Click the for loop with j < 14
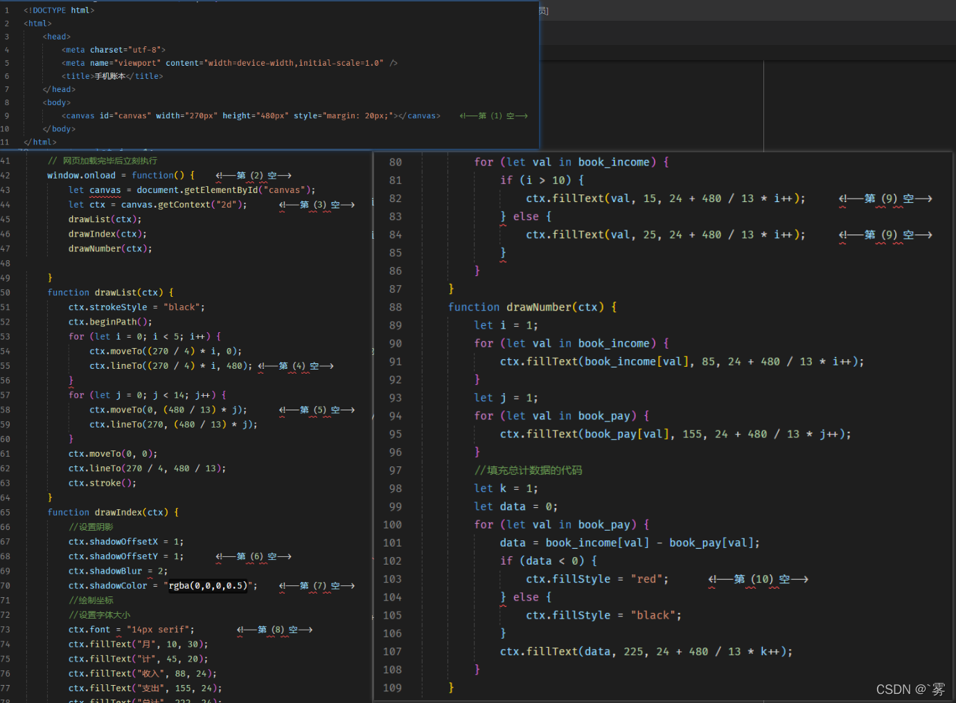Image resolution: width=956 pixels, height=703 pixels. 147,394
